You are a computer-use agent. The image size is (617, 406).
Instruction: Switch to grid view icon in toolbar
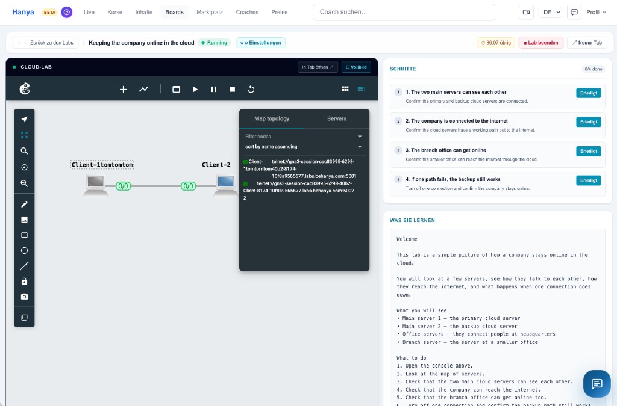[x=345, y=89]
